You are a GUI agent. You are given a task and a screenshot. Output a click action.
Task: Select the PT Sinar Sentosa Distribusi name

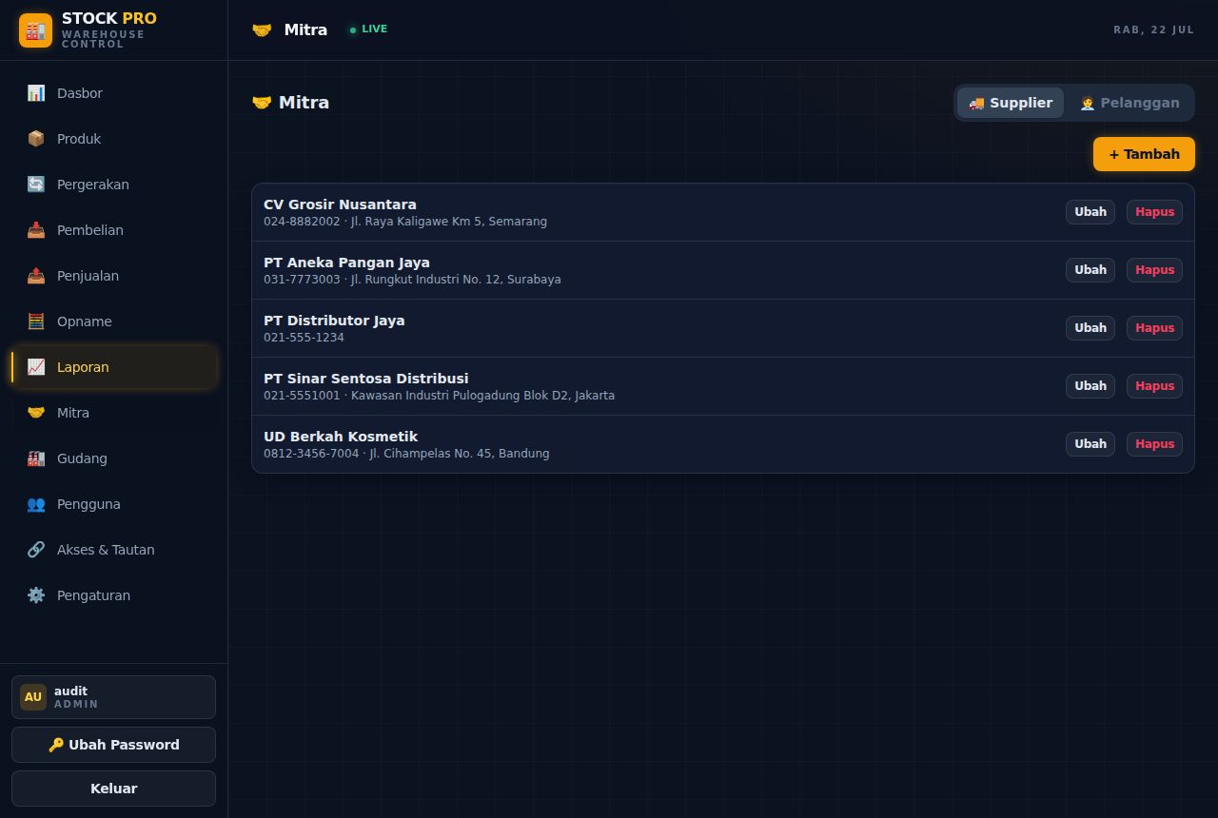tap(366, 379)
